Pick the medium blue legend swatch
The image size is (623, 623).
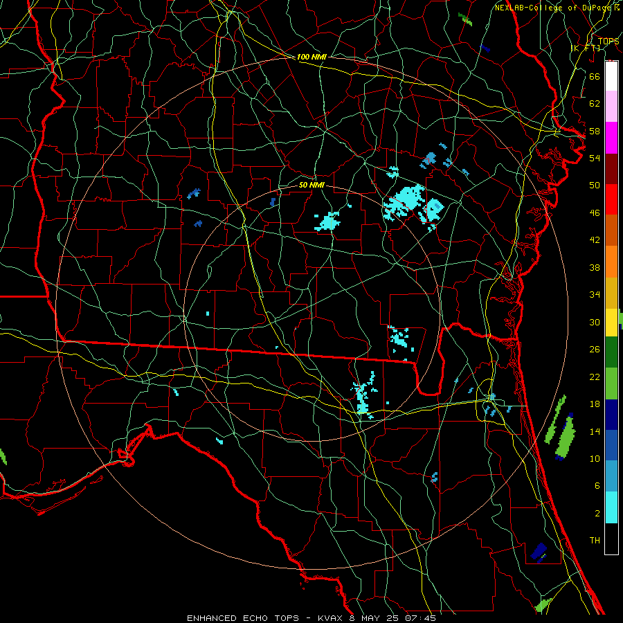(x=611, y=445)
